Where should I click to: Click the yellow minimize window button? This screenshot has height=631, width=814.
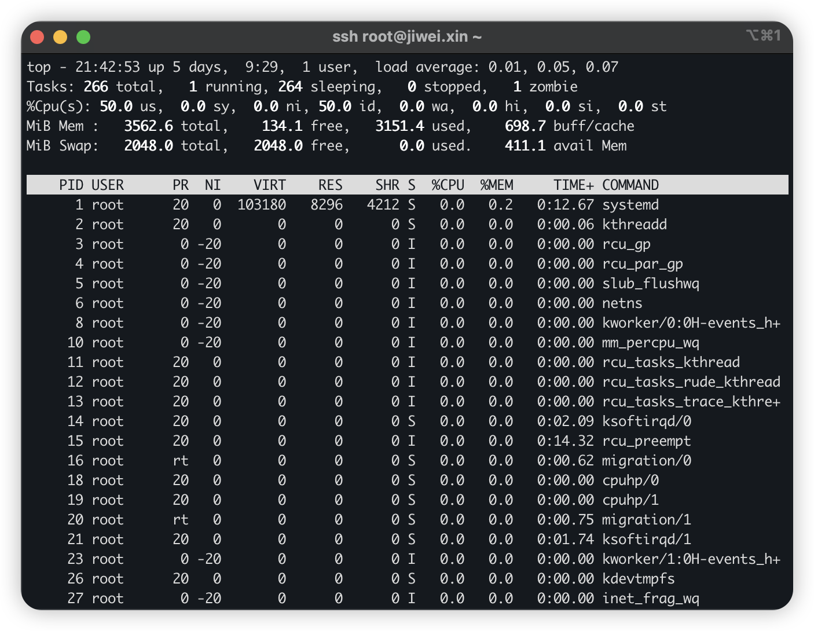(60, 37)
